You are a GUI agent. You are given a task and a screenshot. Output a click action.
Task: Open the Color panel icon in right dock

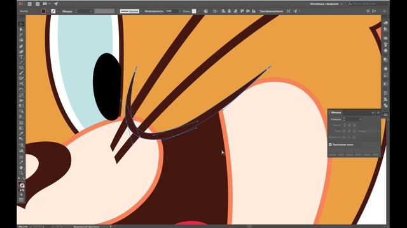pyautogui.click(x=386, y=23)
